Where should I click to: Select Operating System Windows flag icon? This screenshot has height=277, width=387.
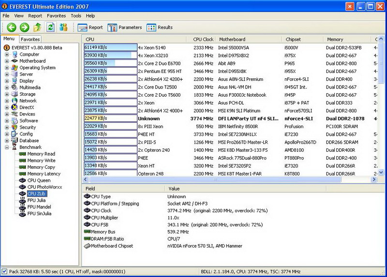pyautogui.click(x=15, y=67)
